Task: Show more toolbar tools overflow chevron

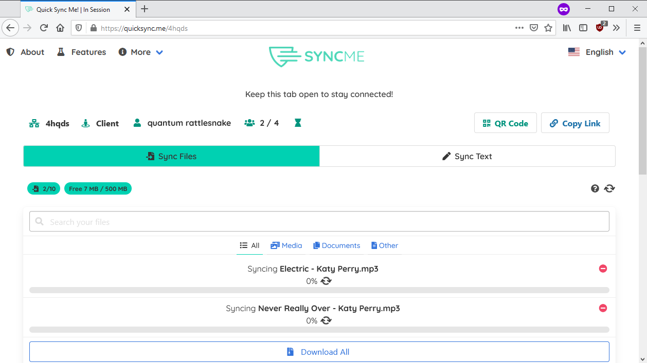Action: coord(616,28)
